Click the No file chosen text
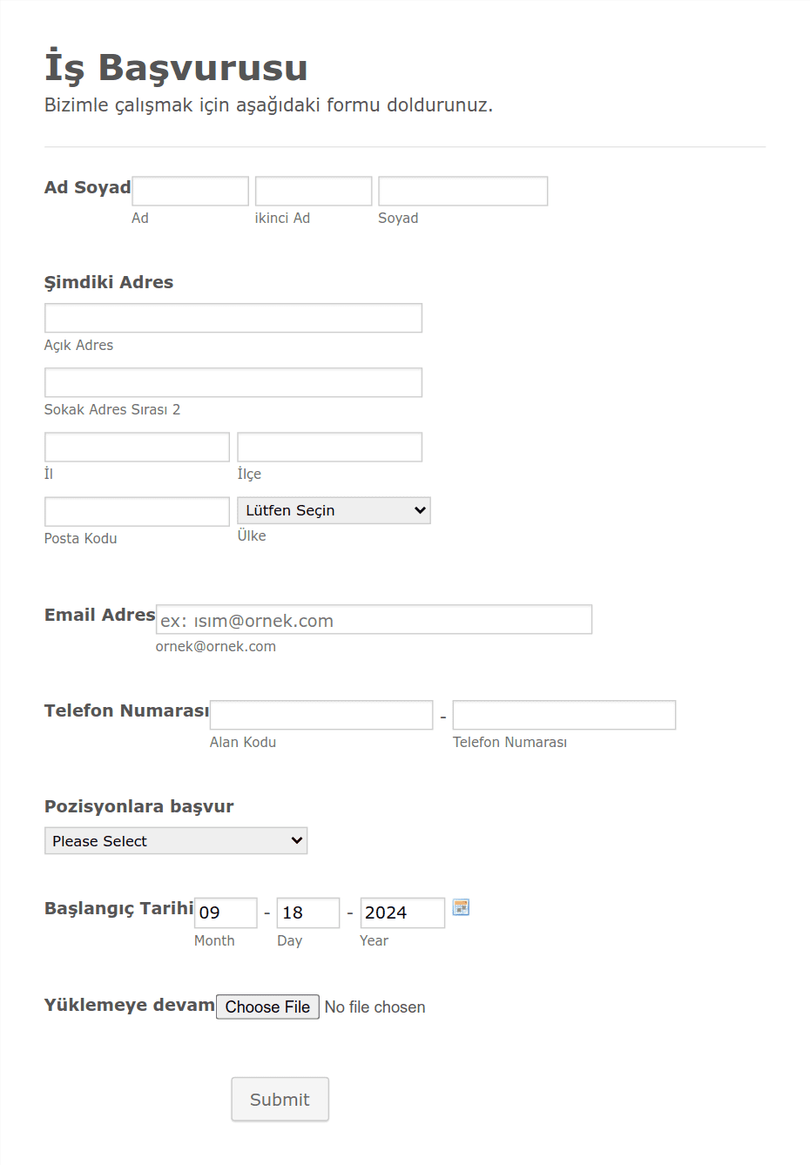 tap(375, 1007)
